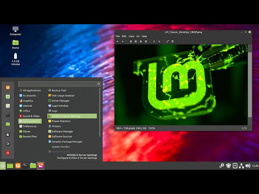259x194 pixels.
Task: Open file manager from the panel
Action: click(33, 166)
